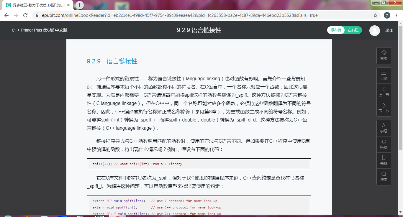Change reader theme with the 换肤 icon
The image size is (403, 217).
tap(384, 144)
